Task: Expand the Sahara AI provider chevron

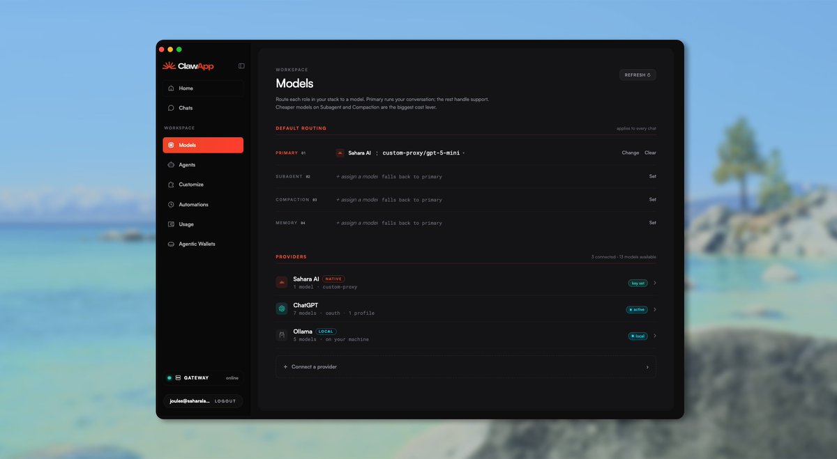Action: (x=654, y=283)
